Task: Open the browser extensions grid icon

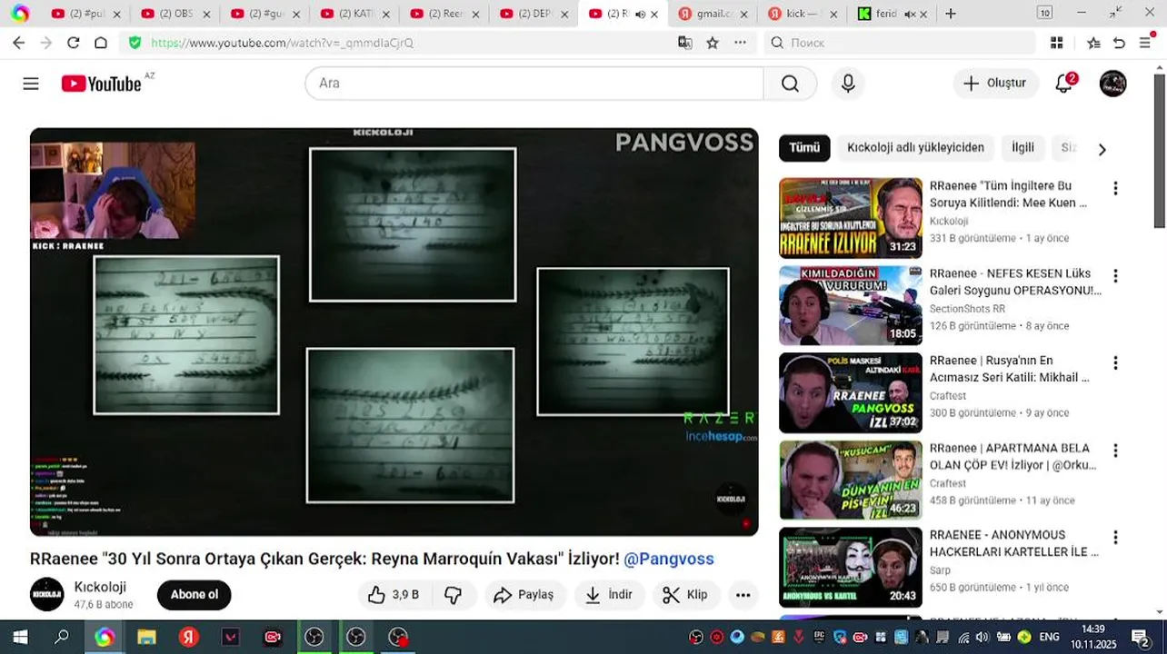Action: coord(1057,43)
